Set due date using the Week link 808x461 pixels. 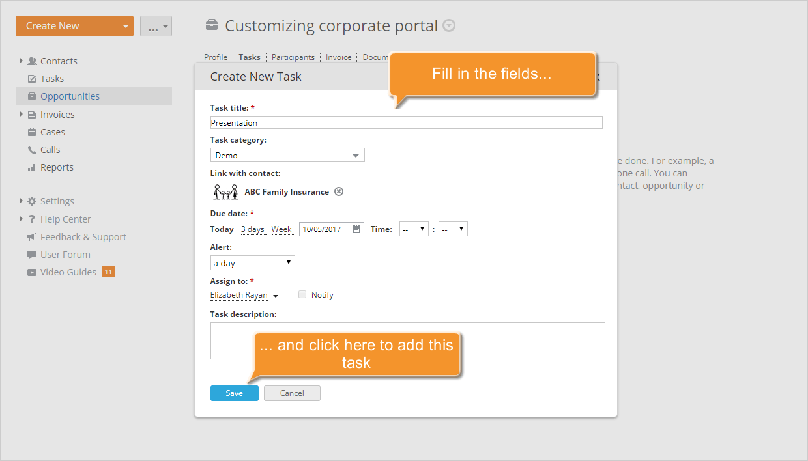(281, 229)
